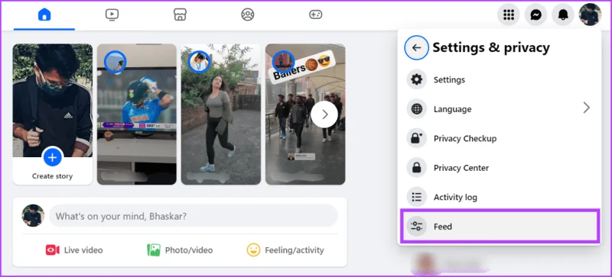The width and height of the screenshot is (612, 277).
Task: Open the nine-dot Menu grid icon
Action: (x=509, y=14)
